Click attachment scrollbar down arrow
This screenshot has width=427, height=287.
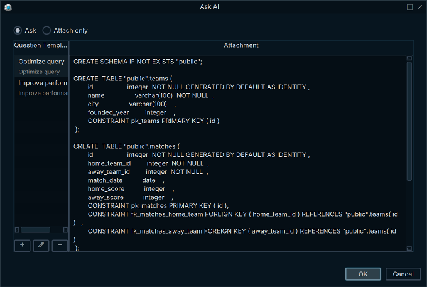tap(409, 248)
